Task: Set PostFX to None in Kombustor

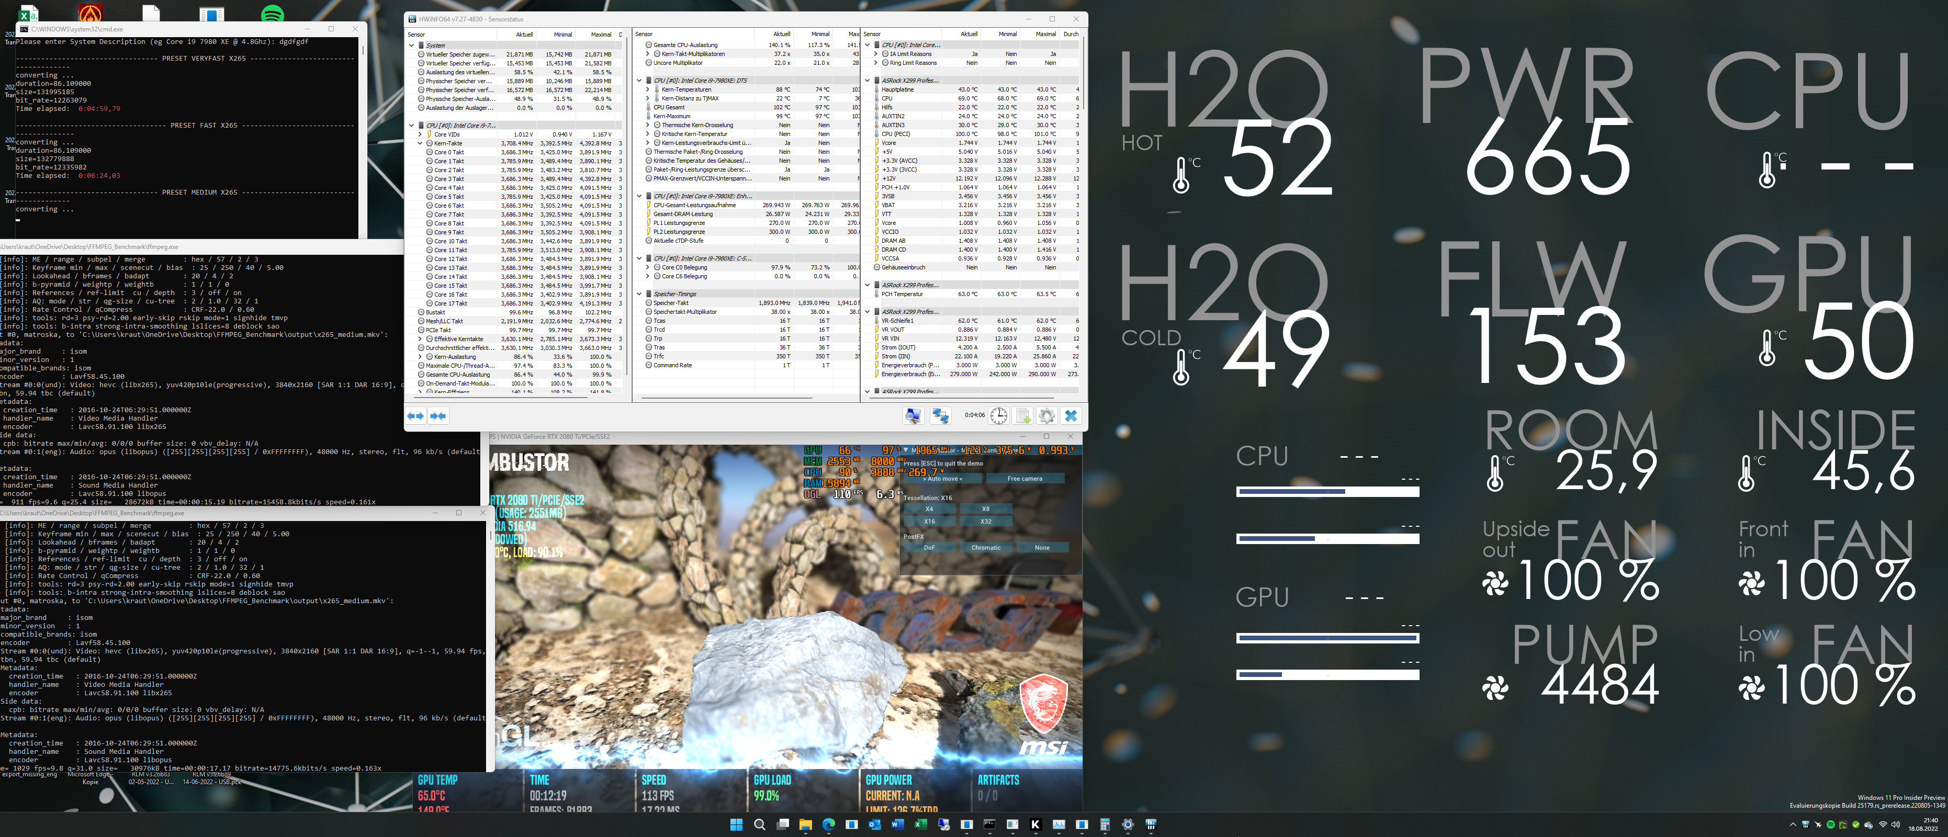Action: point(1042,547)
